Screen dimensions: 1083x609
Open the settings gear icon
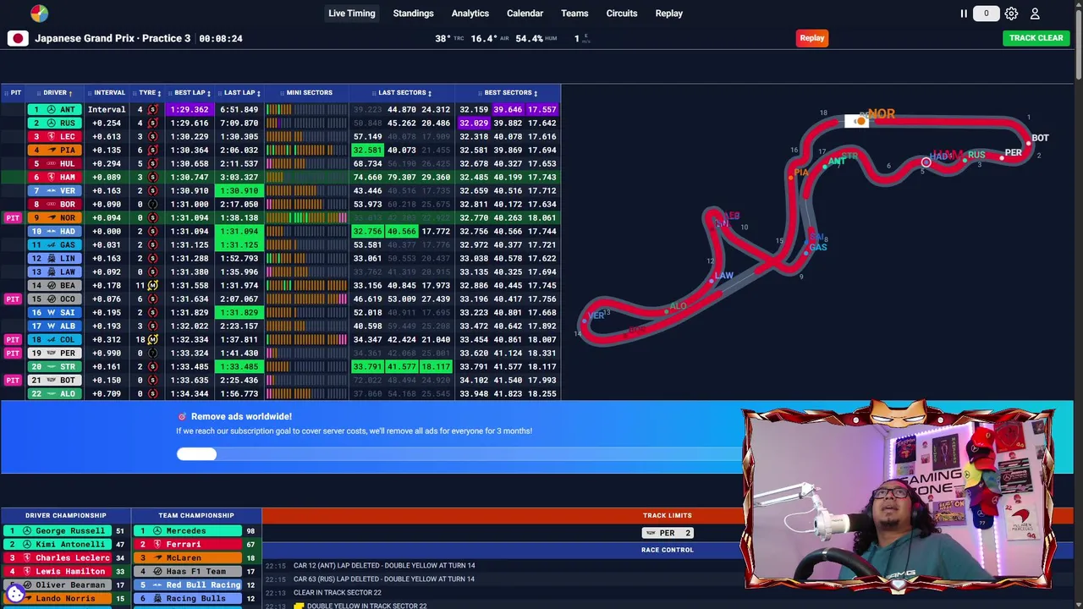pos(1011,14)
